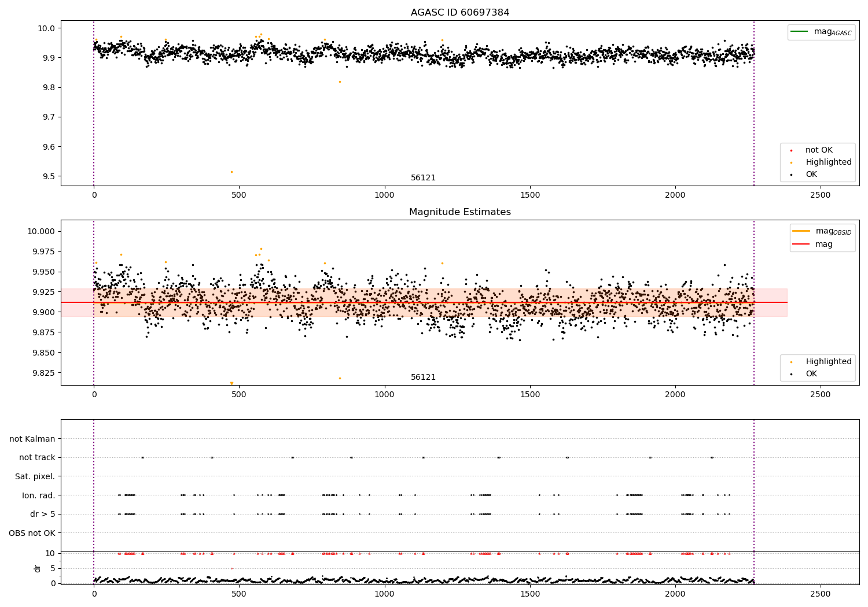Click the 1500 x-axis tick in middle plot

click(x=530, y=395)
